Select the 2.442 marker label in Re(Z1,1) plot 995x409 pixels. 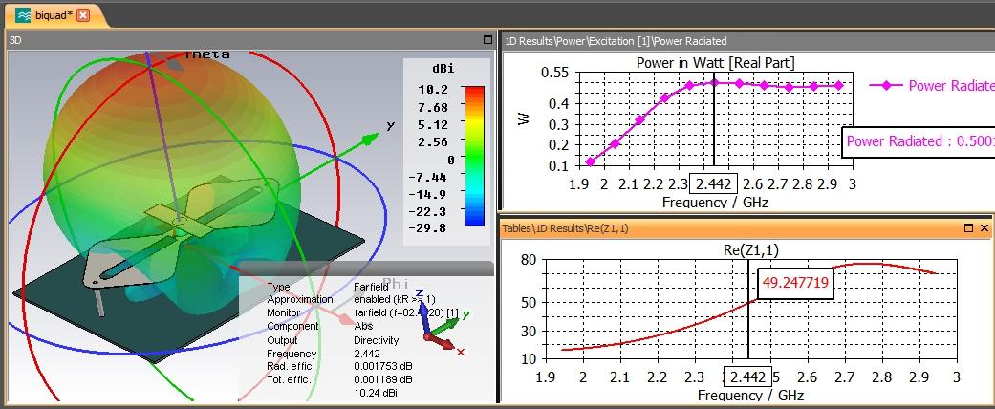(748, 377)
